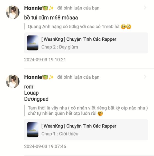Click the timestamp 2024-09-03 19:10:21

click(45, 60)
